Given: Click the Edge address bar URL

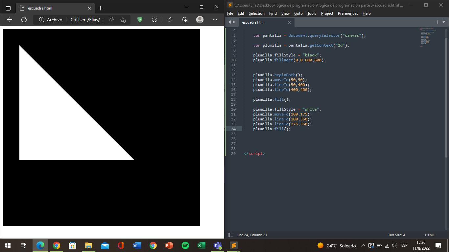Looking at the screenshot, I should coord(87,20).
